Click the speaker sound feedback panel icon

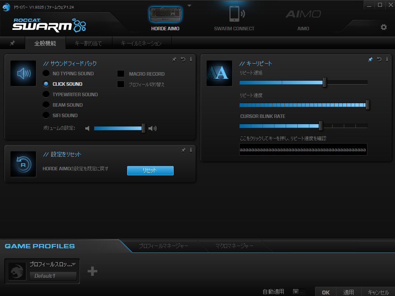pyautogui.click(x=23, y=73)
